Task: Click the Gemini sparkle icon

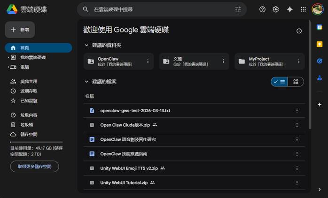Action: tap(289, 9)
